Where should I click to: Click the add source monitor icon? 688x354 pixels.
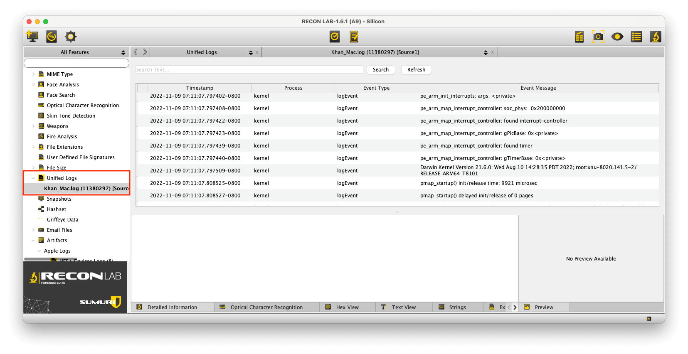32,37
